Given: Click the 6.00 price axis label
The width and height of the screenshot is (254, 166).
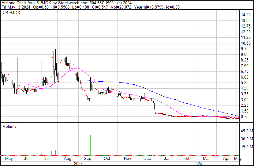Looking at the screenshot, I should point(245,77).
